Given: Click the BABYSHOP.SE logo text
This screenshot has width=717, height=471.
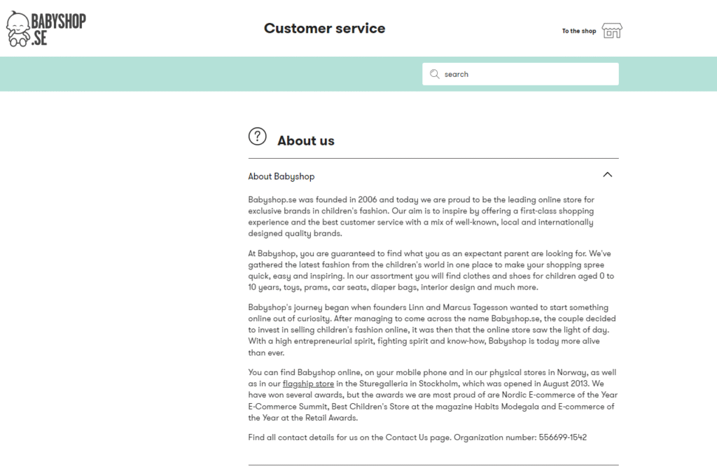Looking at the screenshot, I should [58, 29].
